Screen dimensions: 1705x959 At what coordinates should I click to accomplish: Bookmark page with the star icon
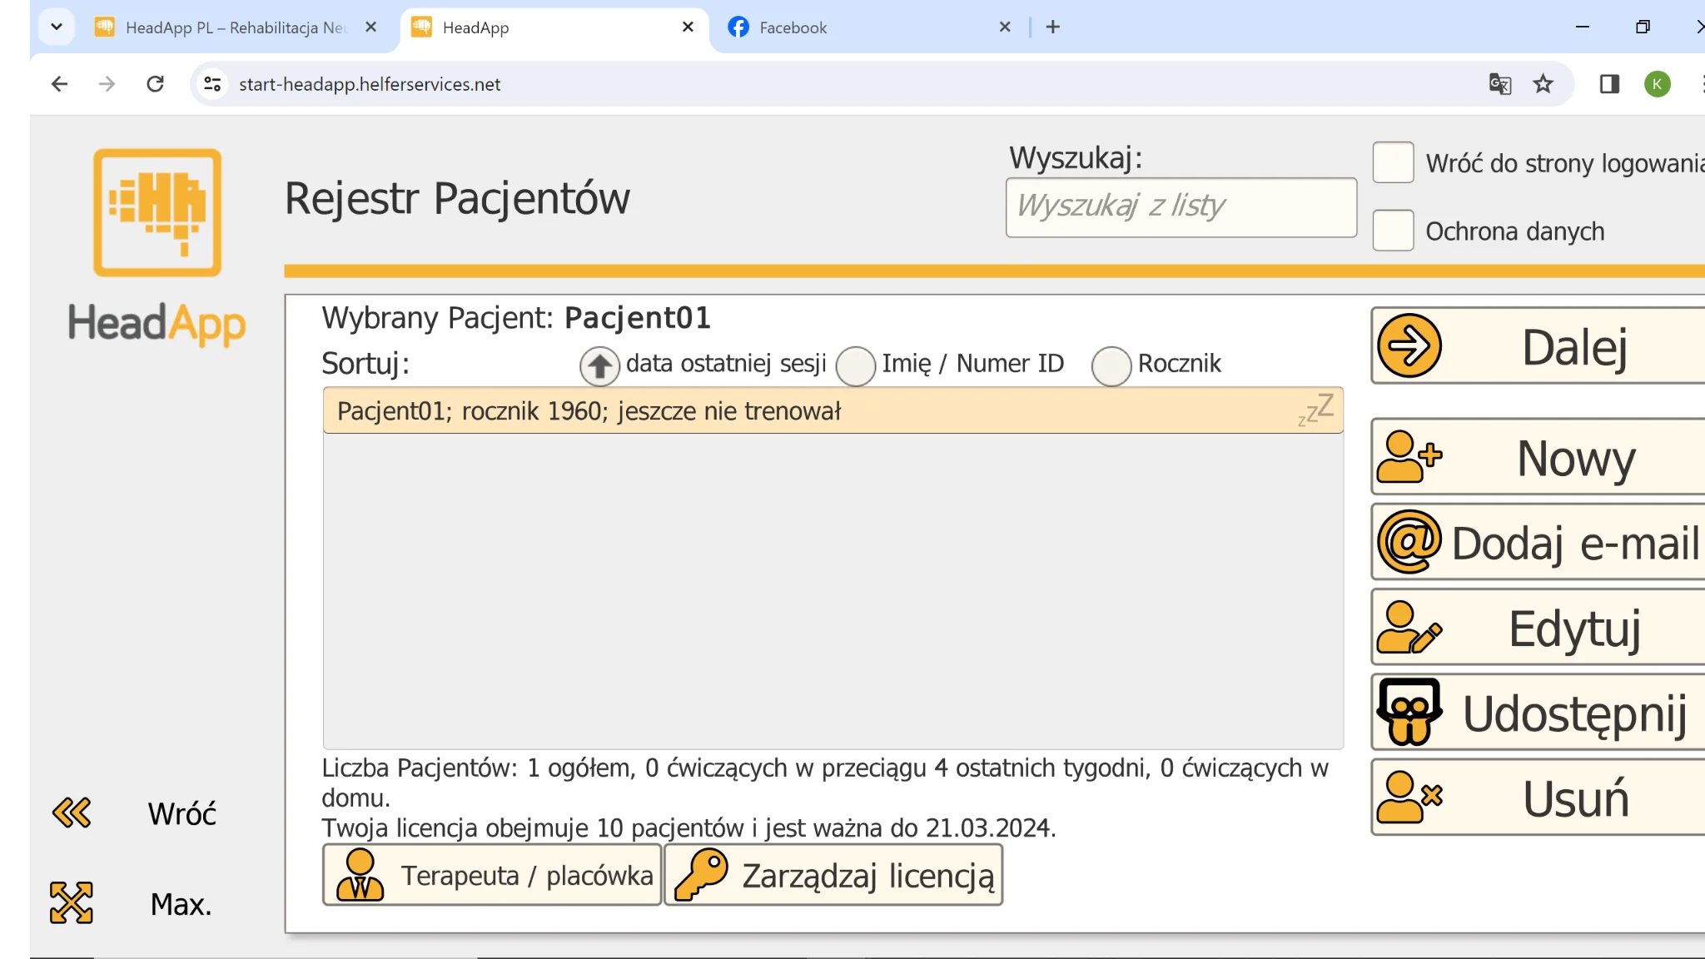tap(1543, 84)
